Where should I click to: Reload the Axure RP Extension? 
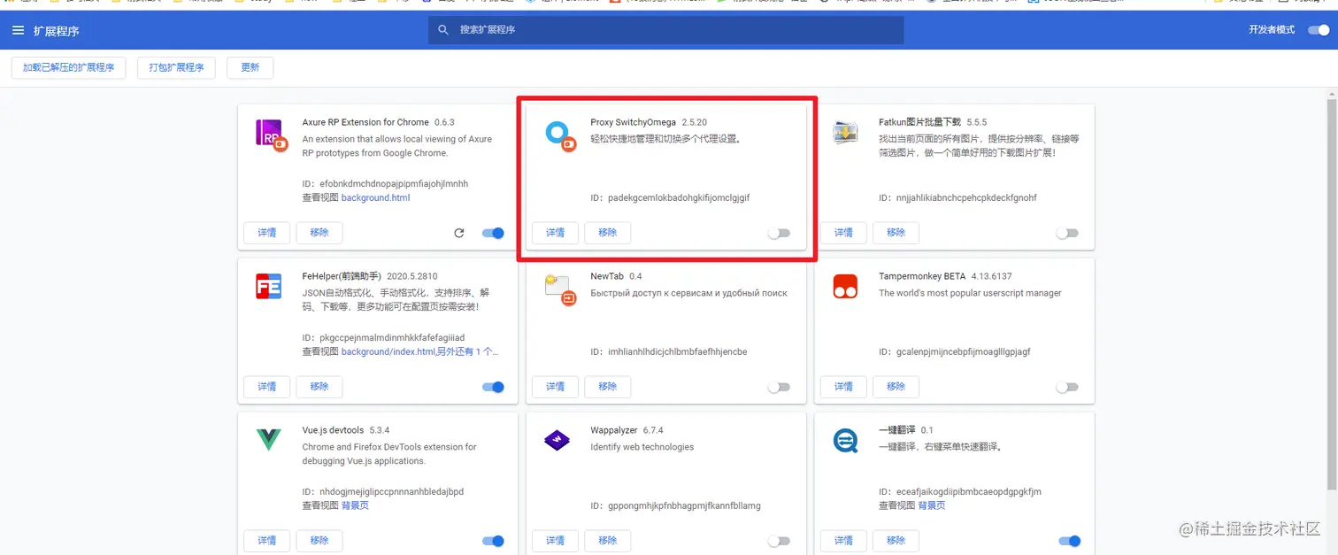pyautogui.click(x=458, y=234)
